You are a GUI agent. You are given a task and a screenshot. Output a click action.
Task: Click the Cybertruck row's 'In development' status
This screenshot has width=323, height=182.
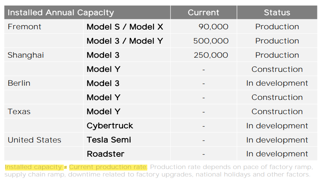(x=277, y=126)
